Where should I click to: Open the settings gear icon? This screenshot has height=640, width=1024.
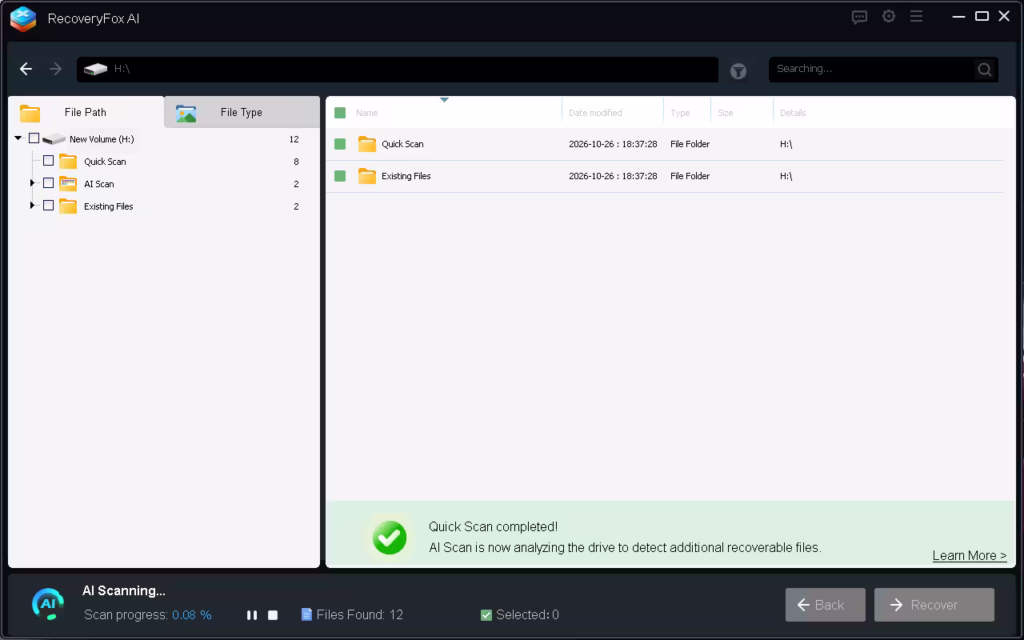pos(889,16)
